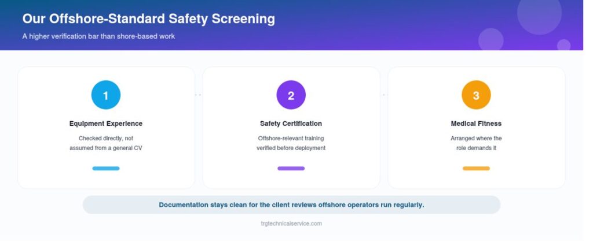Click the small circle at header edge

point(563,45)
